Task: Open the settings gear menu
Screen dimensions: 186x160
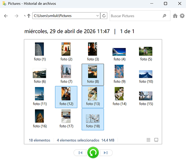Action: [x=182, y=16]
